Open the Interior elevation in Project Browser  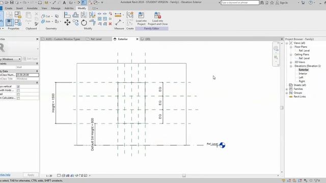(303, 74)
